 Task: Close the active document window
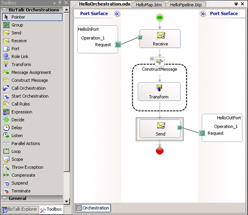click(242, 4)
